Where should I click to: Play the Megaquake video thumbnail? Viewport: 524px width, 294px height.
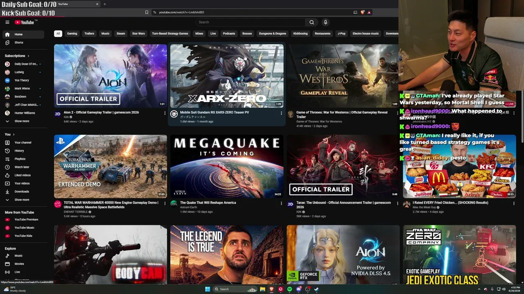coord(227,166)
